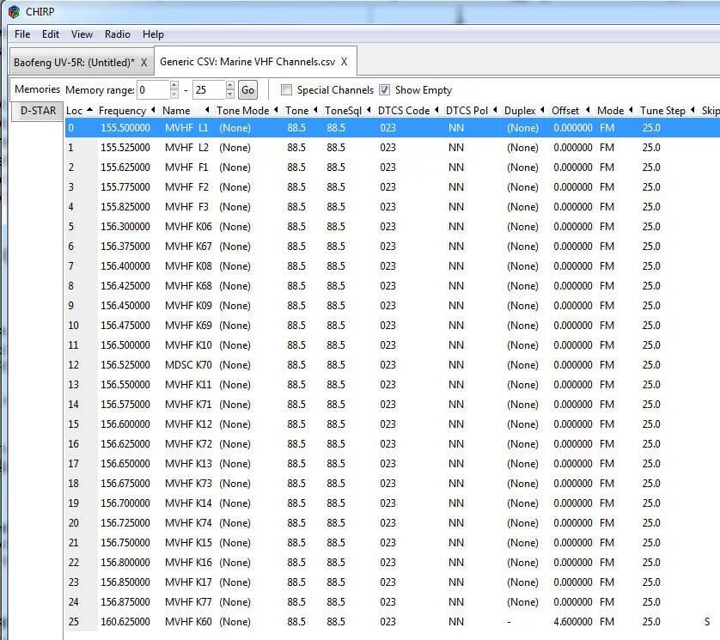Select name cell MVHF K13
Image resolution: width=720 pixels, height=640 pixels.
click(x=188, y=464)
